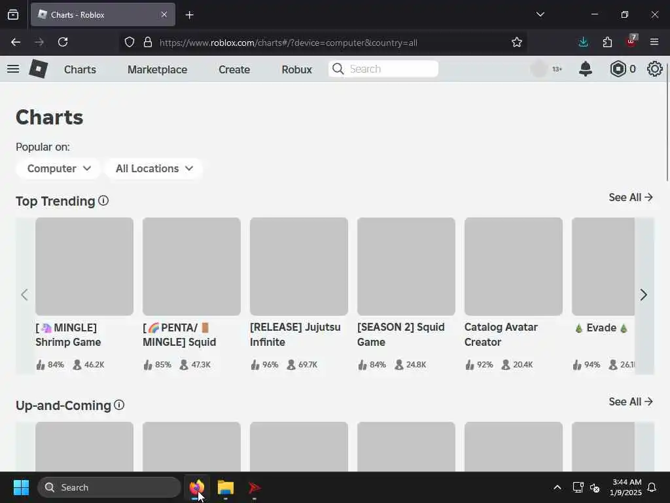The height and width of the screenshot is (503, 670).
Task: Reload the page with refresh icon
Action: 63,42
